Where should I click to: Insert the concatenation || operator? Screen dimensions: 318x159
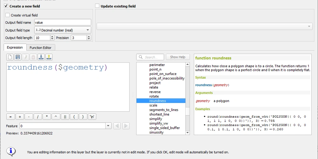click(x=65, y=117)
